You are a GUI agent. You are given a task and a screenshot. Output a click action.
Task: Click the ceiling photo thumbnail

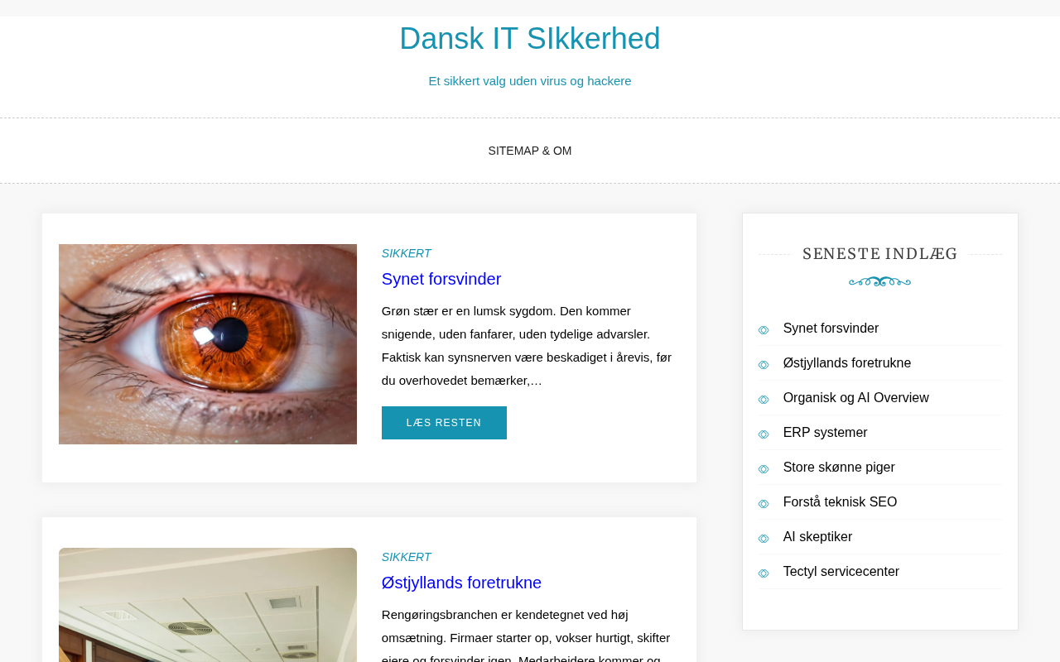208,605
